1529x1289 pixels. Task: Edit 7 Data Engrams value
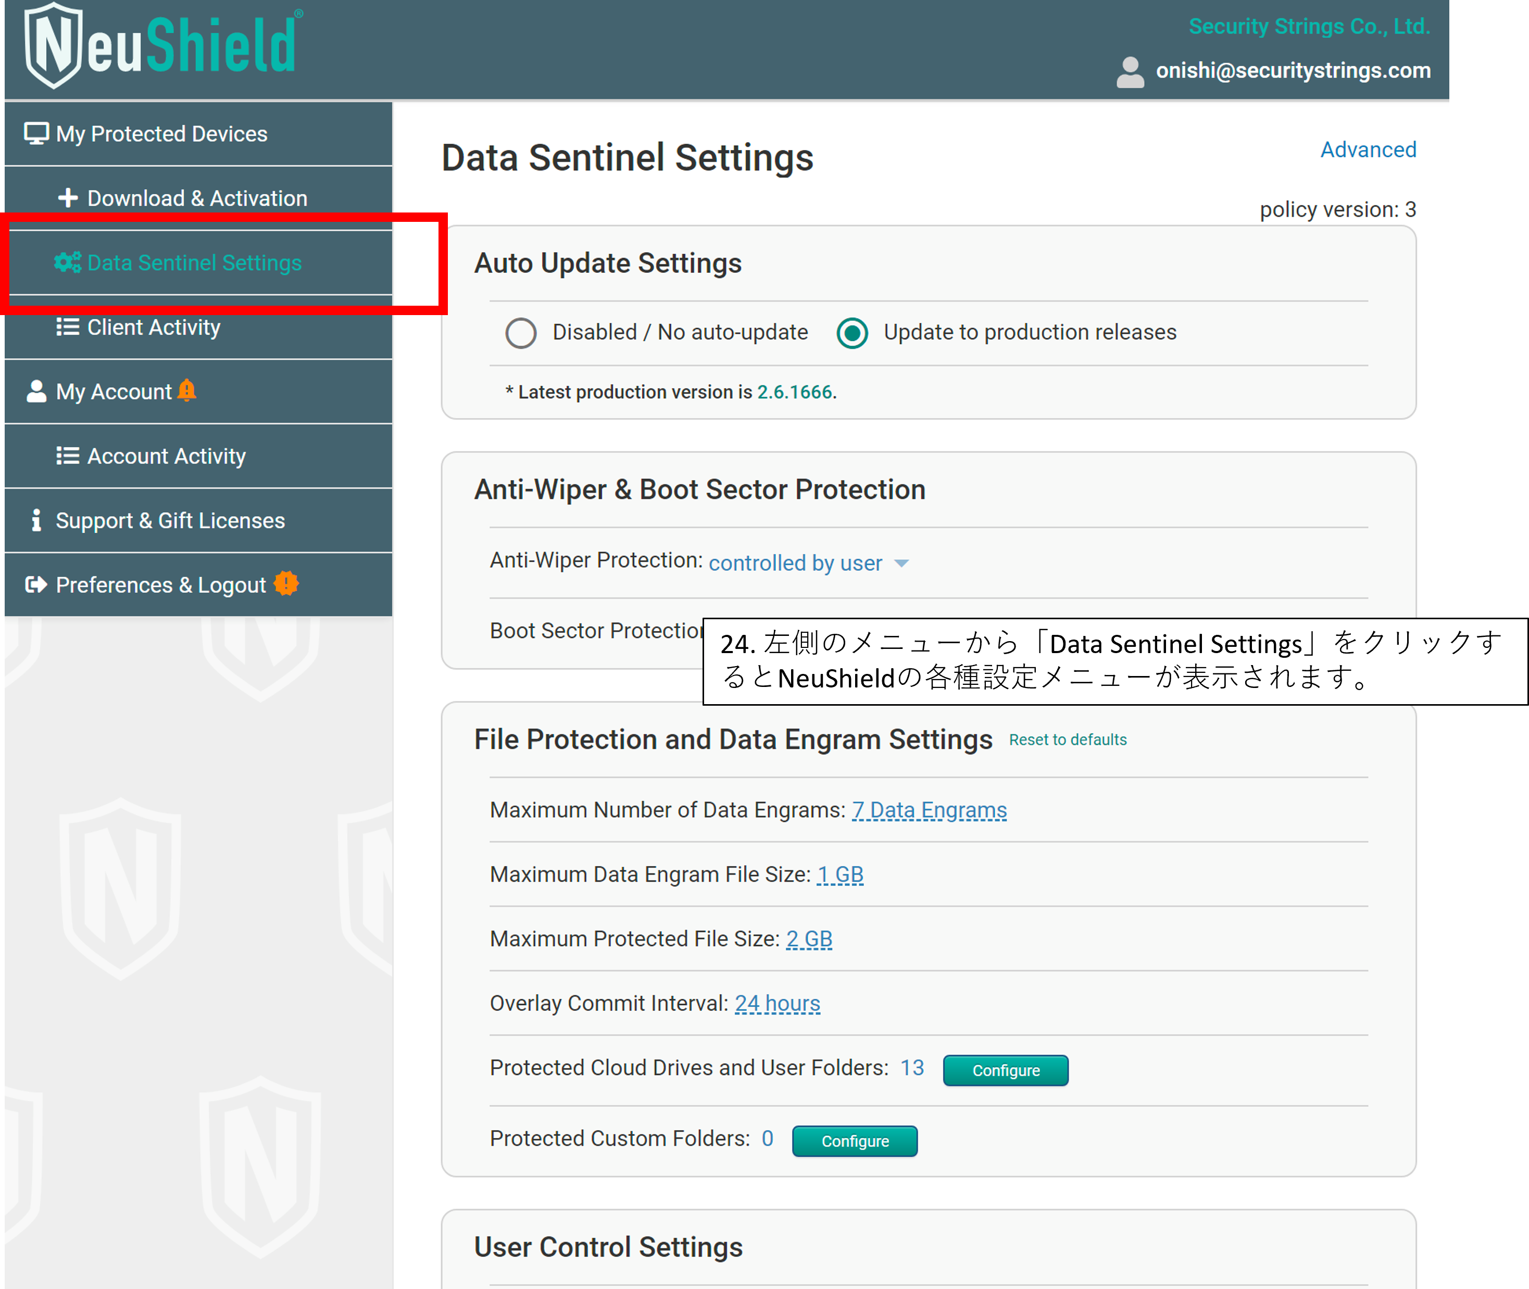pos(929,810)
